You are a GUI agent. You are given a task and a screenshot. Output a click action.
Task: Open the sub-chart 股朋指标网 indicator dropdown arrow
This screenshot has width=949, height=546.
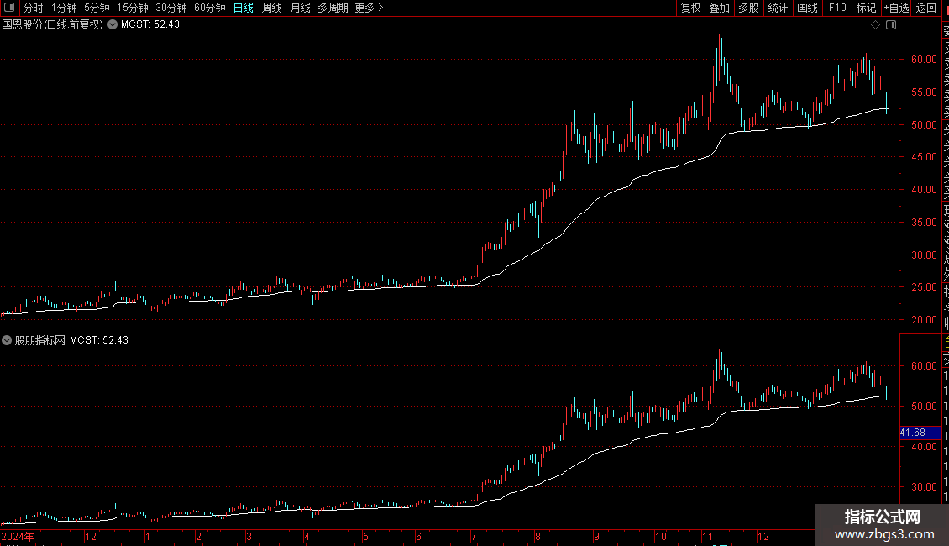pyautogui.click(x=7, y=340)
